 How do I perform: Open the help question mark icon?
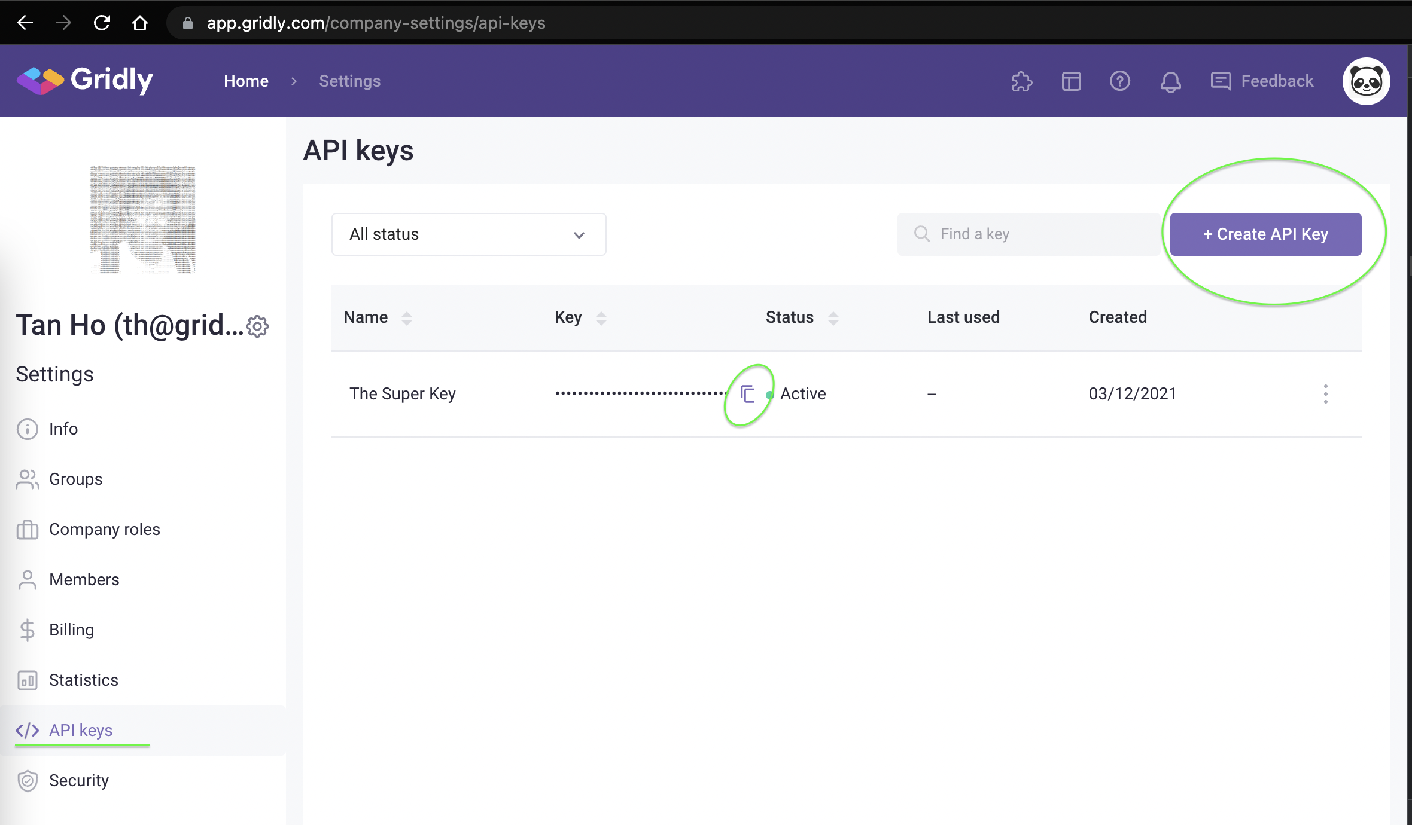pyautogui.click(x=1119, y=81)
